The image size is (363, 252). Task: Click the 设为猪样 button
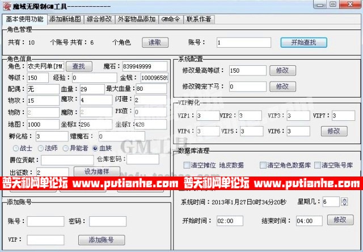coord(97,171)
